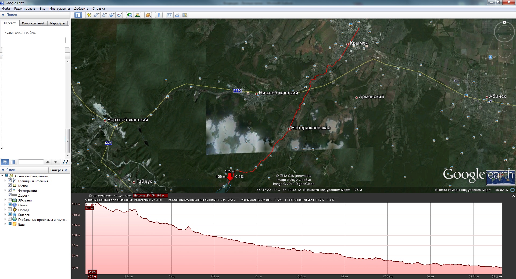Uncheck the Метки layer checkbox
The image size is (516, 279).
point(10,186)
